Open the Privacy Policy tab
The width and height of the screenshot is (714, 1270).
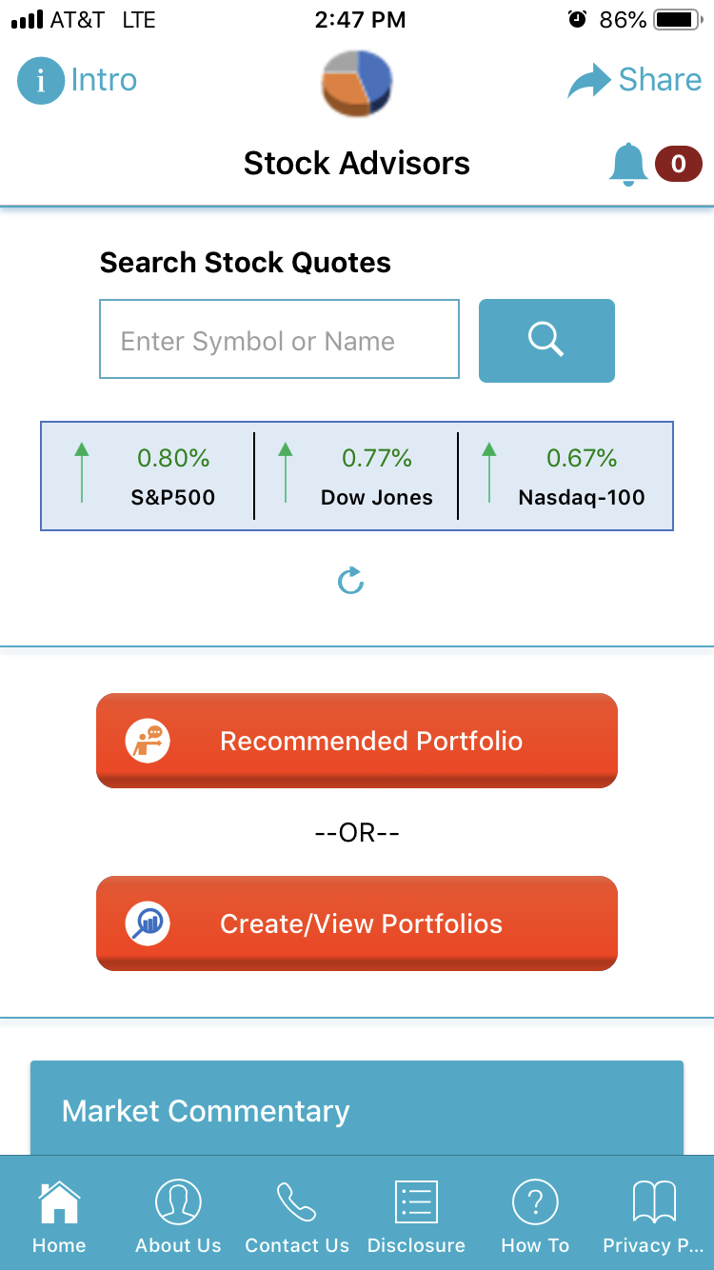pos(654,1215)
